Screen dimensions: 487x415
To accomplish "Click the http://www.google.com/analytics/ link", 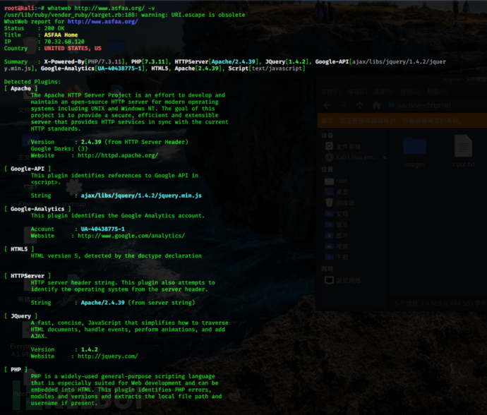I will click(131, 236).
